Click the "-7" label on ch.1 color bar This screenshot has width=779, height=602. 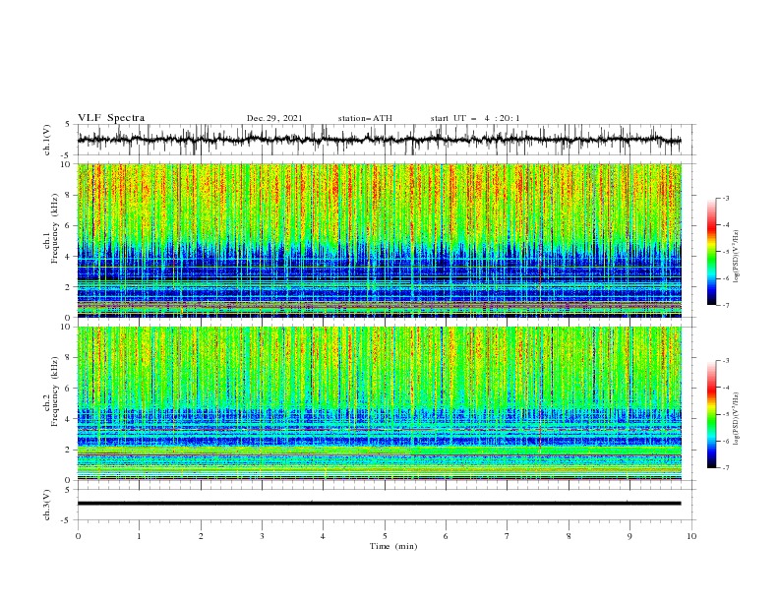[x=726, y=305]
